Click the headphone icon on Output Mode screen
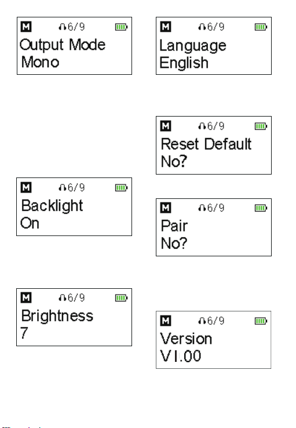 coord(62,27)
